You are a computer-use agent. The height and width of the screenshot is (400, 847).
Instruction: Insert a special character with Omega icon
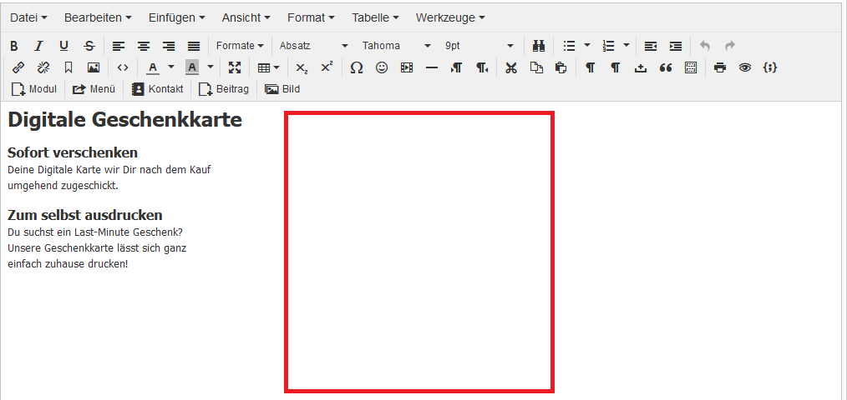[357, 67]
